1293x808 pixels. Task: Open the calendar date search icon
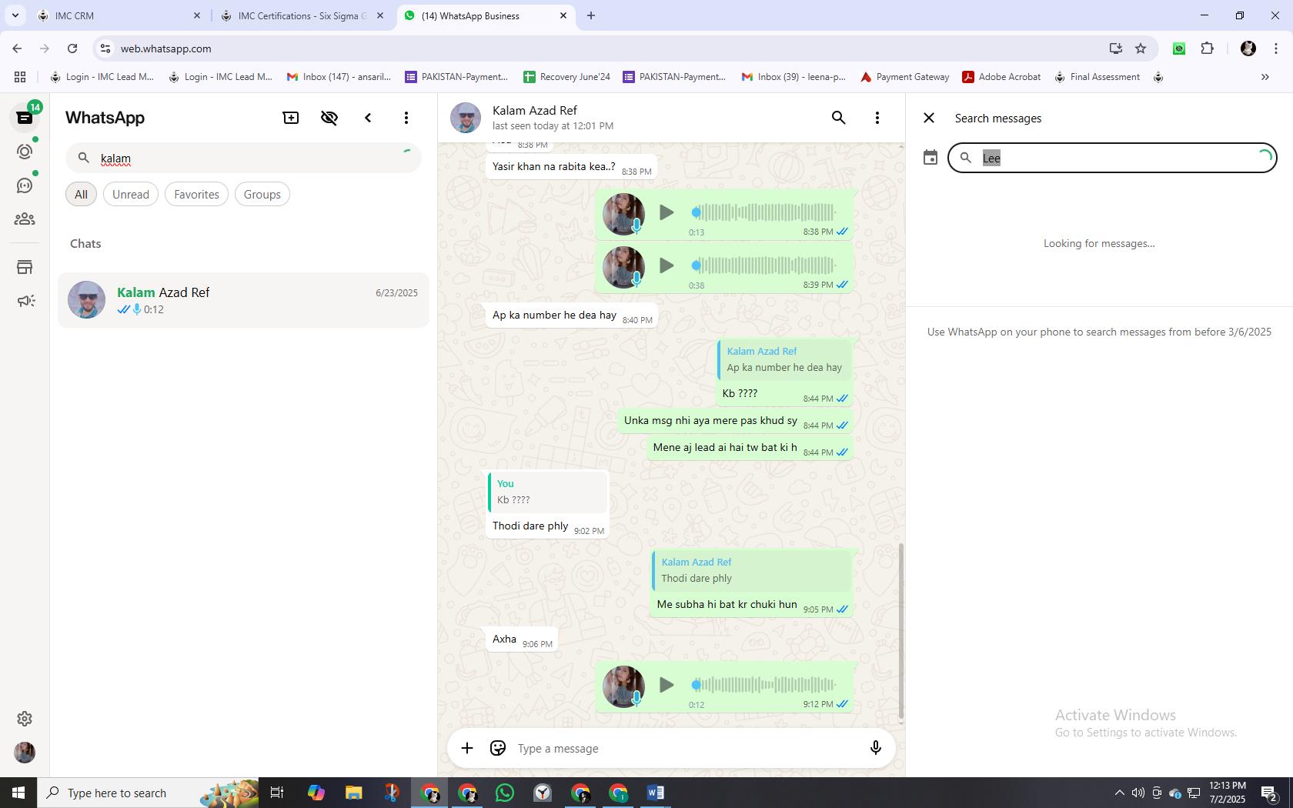(x=930, y=158)
